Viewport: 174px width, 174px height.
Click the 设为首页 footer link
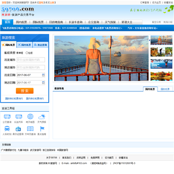click(x=109, y=158)
